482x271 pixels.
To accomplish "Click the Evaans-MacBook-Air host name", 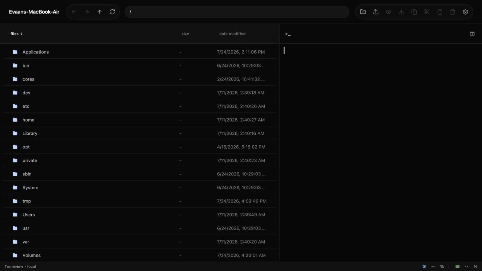I will click(34, 12).
